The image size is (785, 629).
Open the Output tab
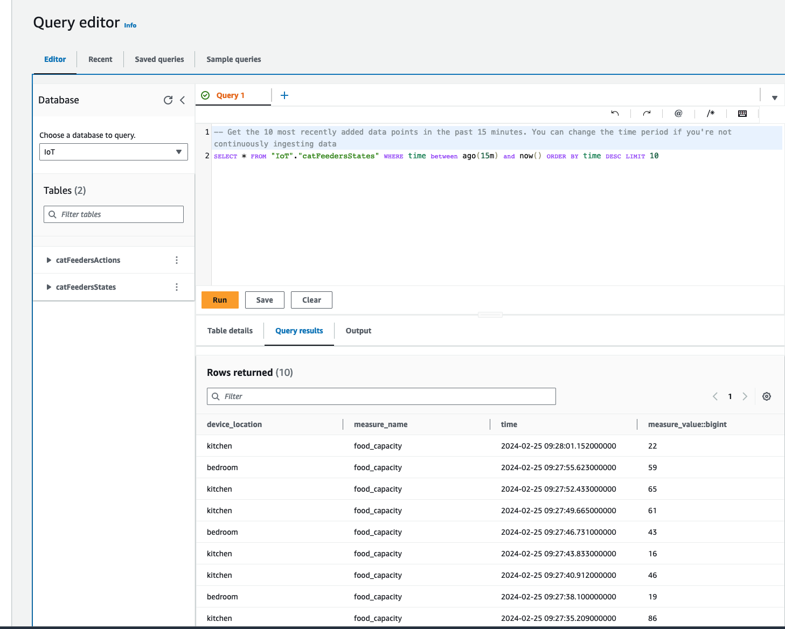358,331
